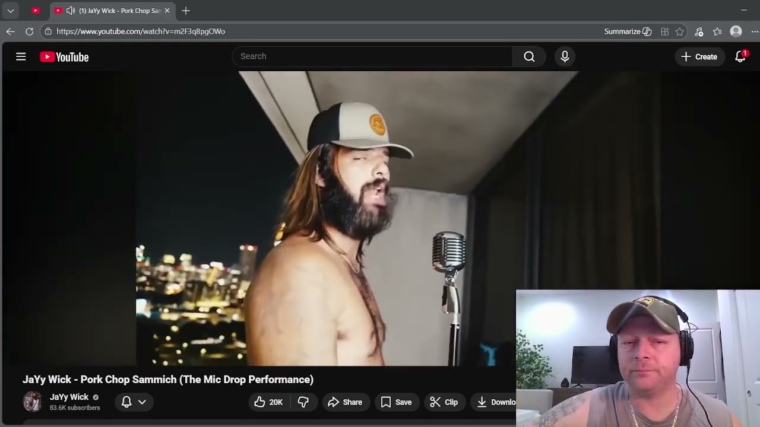760x427 pixels.
Task: Open the media control music icon
Action: pos(699,31)
